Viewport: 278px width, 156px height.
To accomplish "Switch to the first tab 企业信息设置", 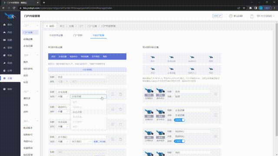I will click(x=56, y=35).
